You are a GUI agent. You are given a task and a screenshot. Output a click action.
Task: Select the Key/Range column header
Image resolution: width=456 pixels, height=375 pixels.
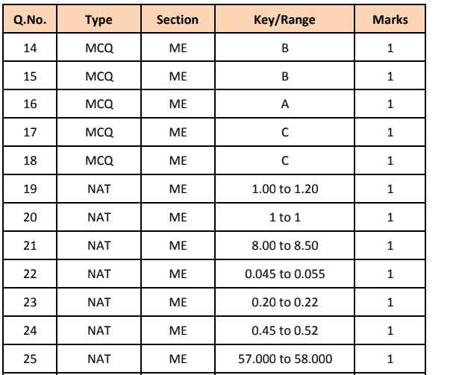coord(284,19)
